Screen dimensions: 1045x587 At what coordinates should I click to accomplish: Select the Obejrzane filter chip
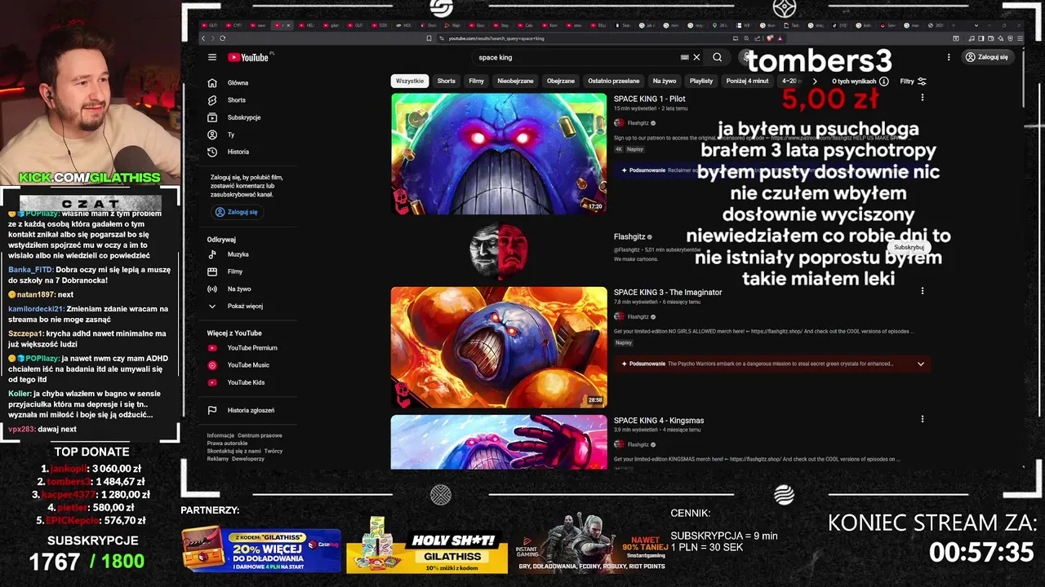(561, 81)
